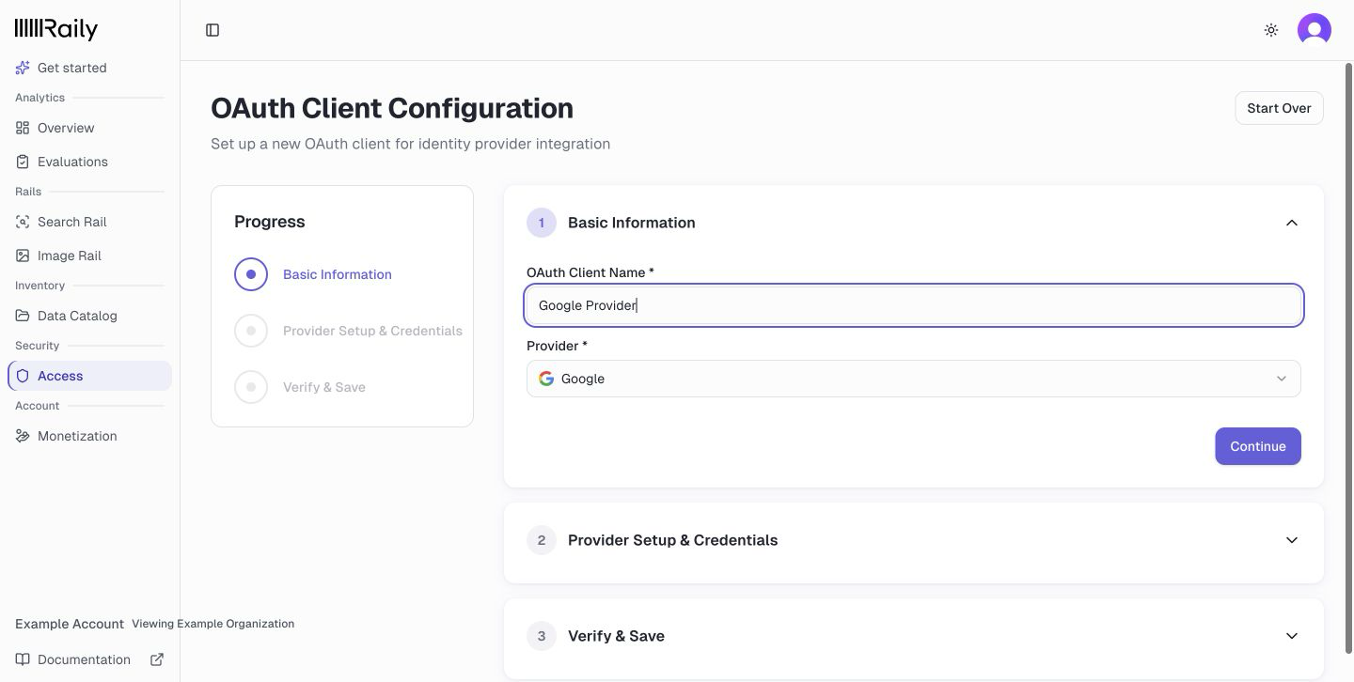Open the user avatar menu
Viewport: 1354px width, 682px height.
(1315, 30)
